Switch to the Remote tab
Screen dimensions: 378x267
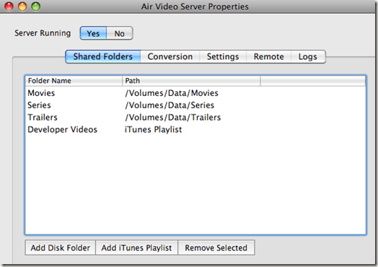268,57
